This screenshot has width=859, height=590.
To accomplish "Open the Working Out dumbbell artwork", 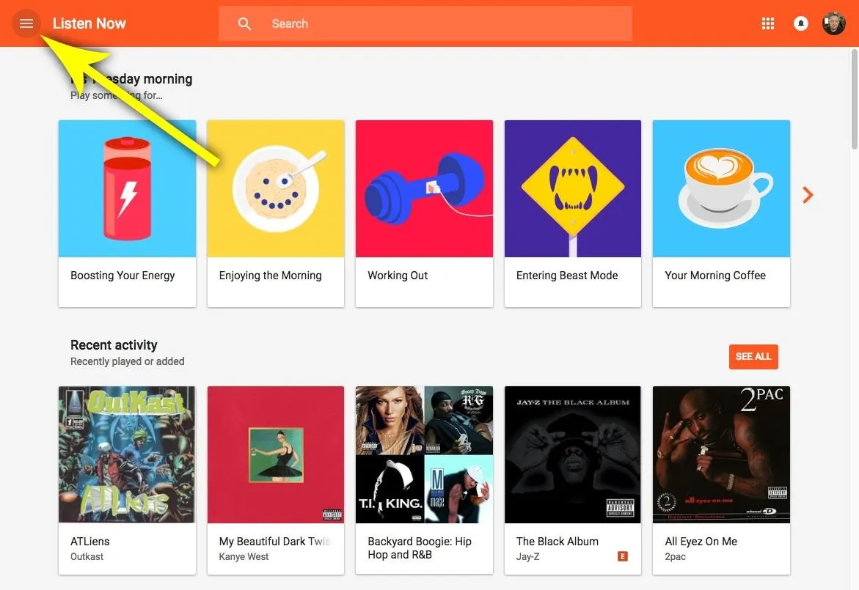I will pyautogui.click(x=424, y=188).
